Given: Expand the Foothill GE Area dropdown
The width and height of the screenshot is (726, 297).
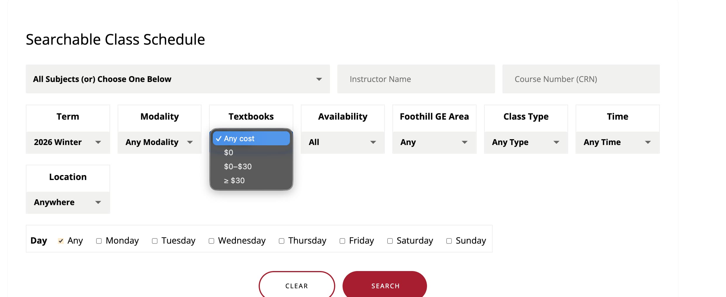Looking at the screenshot, I should click(x=434, y=142).
